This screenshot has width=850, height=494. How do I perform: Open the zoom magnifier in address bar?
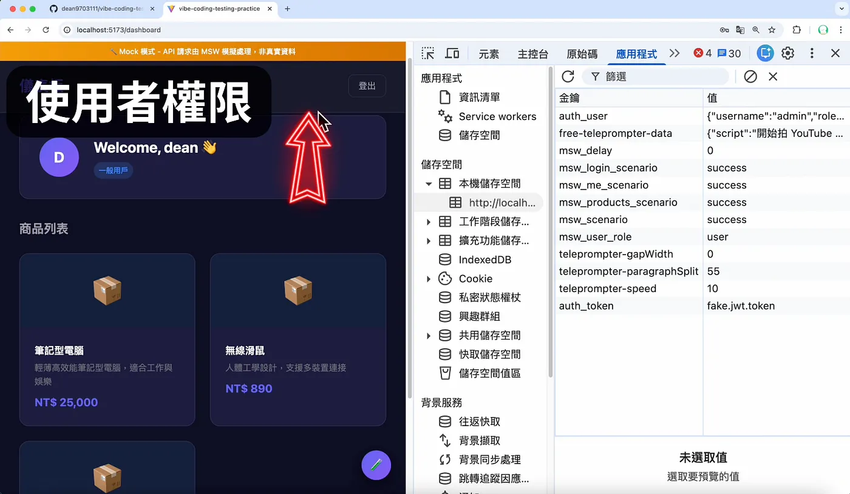point(756,30)
